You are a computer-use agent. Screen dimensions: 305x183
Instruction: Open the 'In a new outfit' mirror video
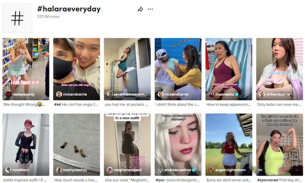pos(127,145)
